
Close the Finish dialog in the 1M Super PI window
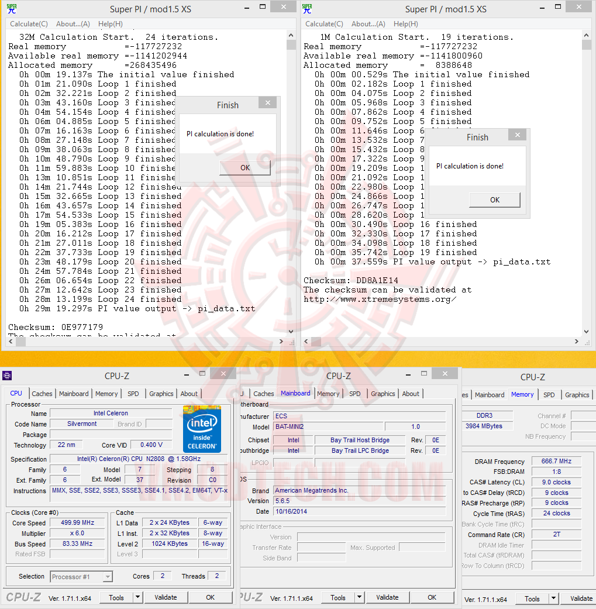tap(517, 135)
